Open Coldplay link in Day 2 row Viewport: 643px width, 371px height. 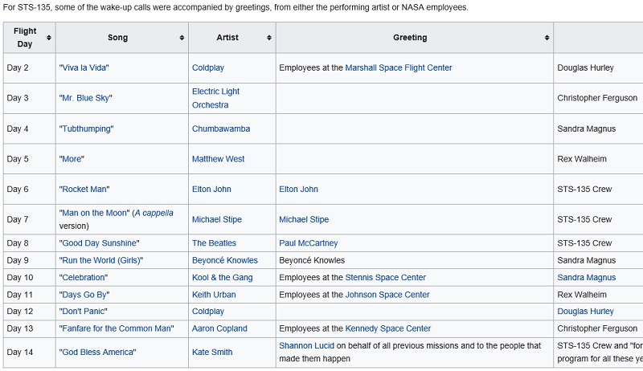[x=208, y=68]
